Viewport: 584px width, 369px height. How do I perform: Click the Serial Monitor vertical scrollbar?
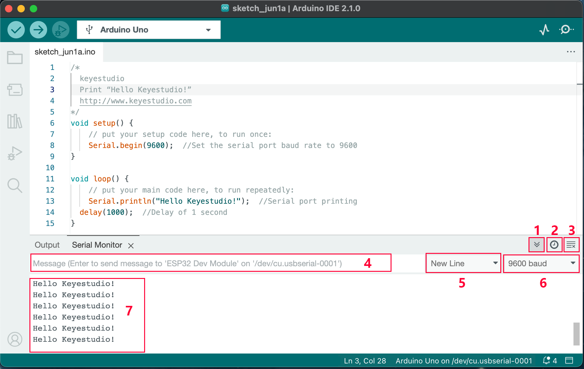click(576, 334)
